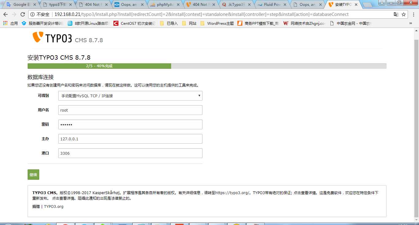
Task: Select the 安装TYPO3 tab
Action: (x=342, y=5)
